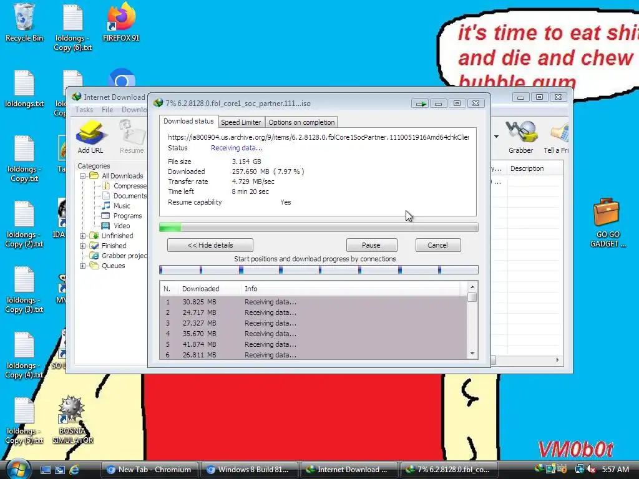The image size is (639, 479).
Task: Click the IDM tray icon
Action: coord(540,468)
